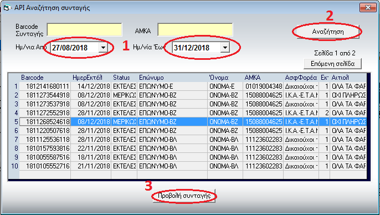Select barcode cell 1811220507618

pos(45,131)
